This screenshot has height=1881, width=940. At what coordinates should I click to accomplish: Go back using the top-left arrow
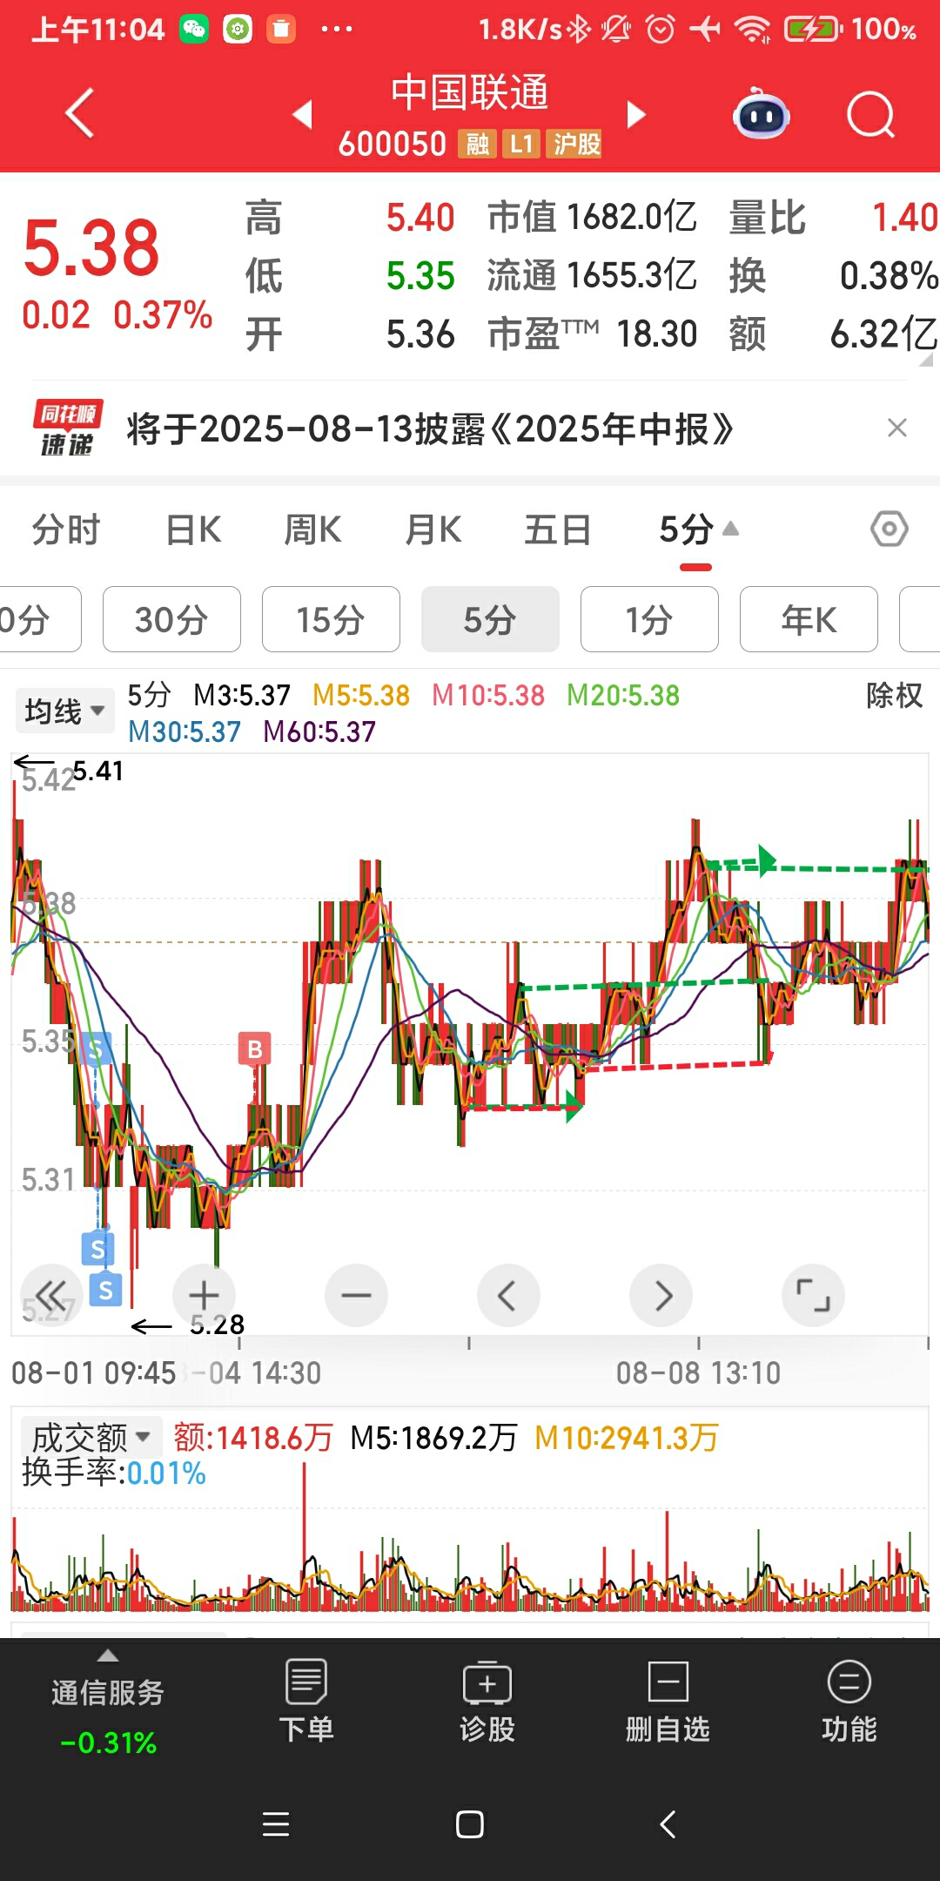(x=80, y=113)
